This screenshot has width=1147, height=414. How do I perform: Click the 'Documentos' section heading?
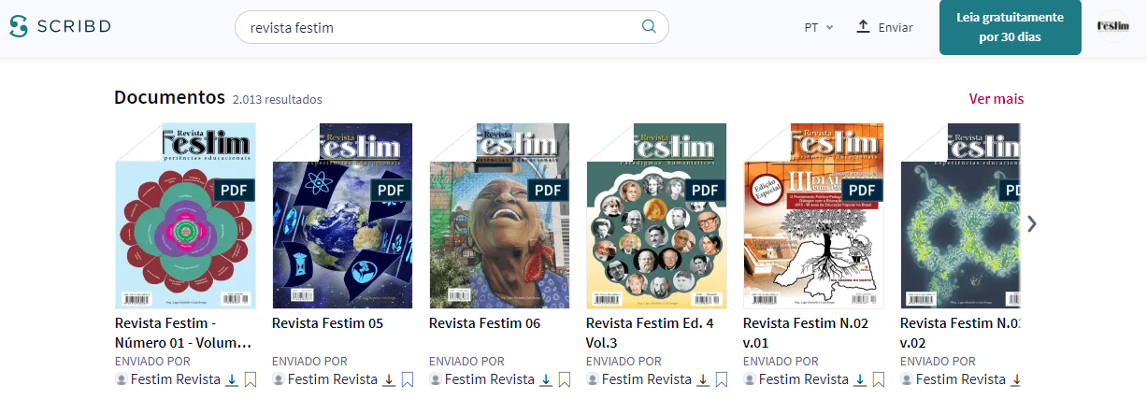point(170,97)
